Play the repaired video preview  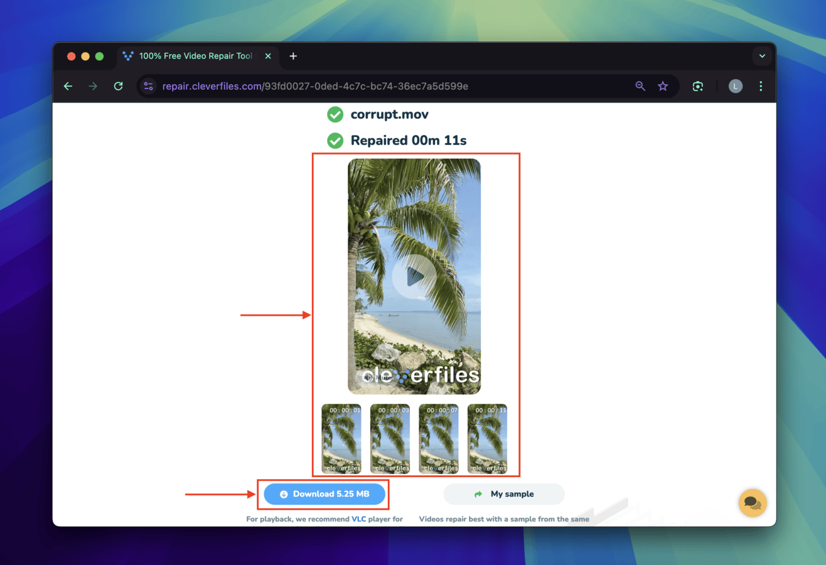point(414,276)
